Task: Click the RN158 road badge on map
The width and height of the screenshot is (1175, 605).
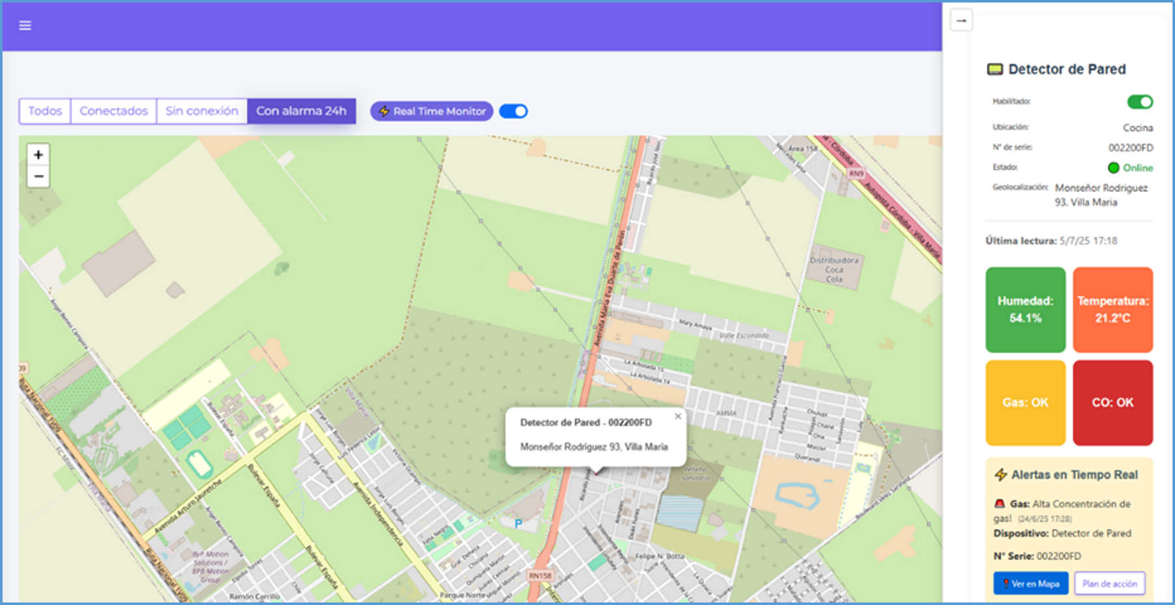Action: point(540,576)
